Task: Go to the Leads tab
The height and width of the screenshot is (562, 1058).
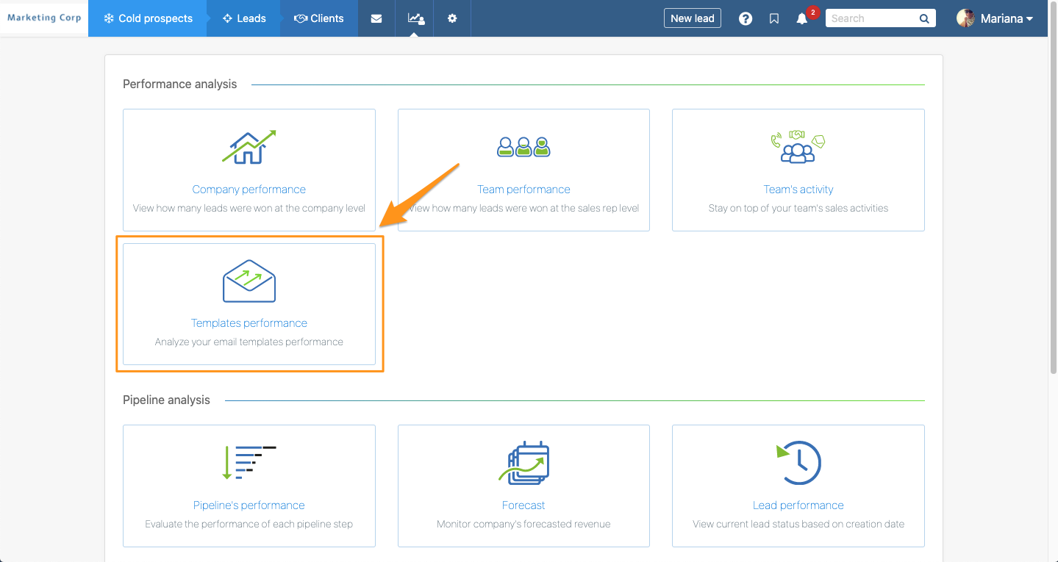Action: click(244, 18)
